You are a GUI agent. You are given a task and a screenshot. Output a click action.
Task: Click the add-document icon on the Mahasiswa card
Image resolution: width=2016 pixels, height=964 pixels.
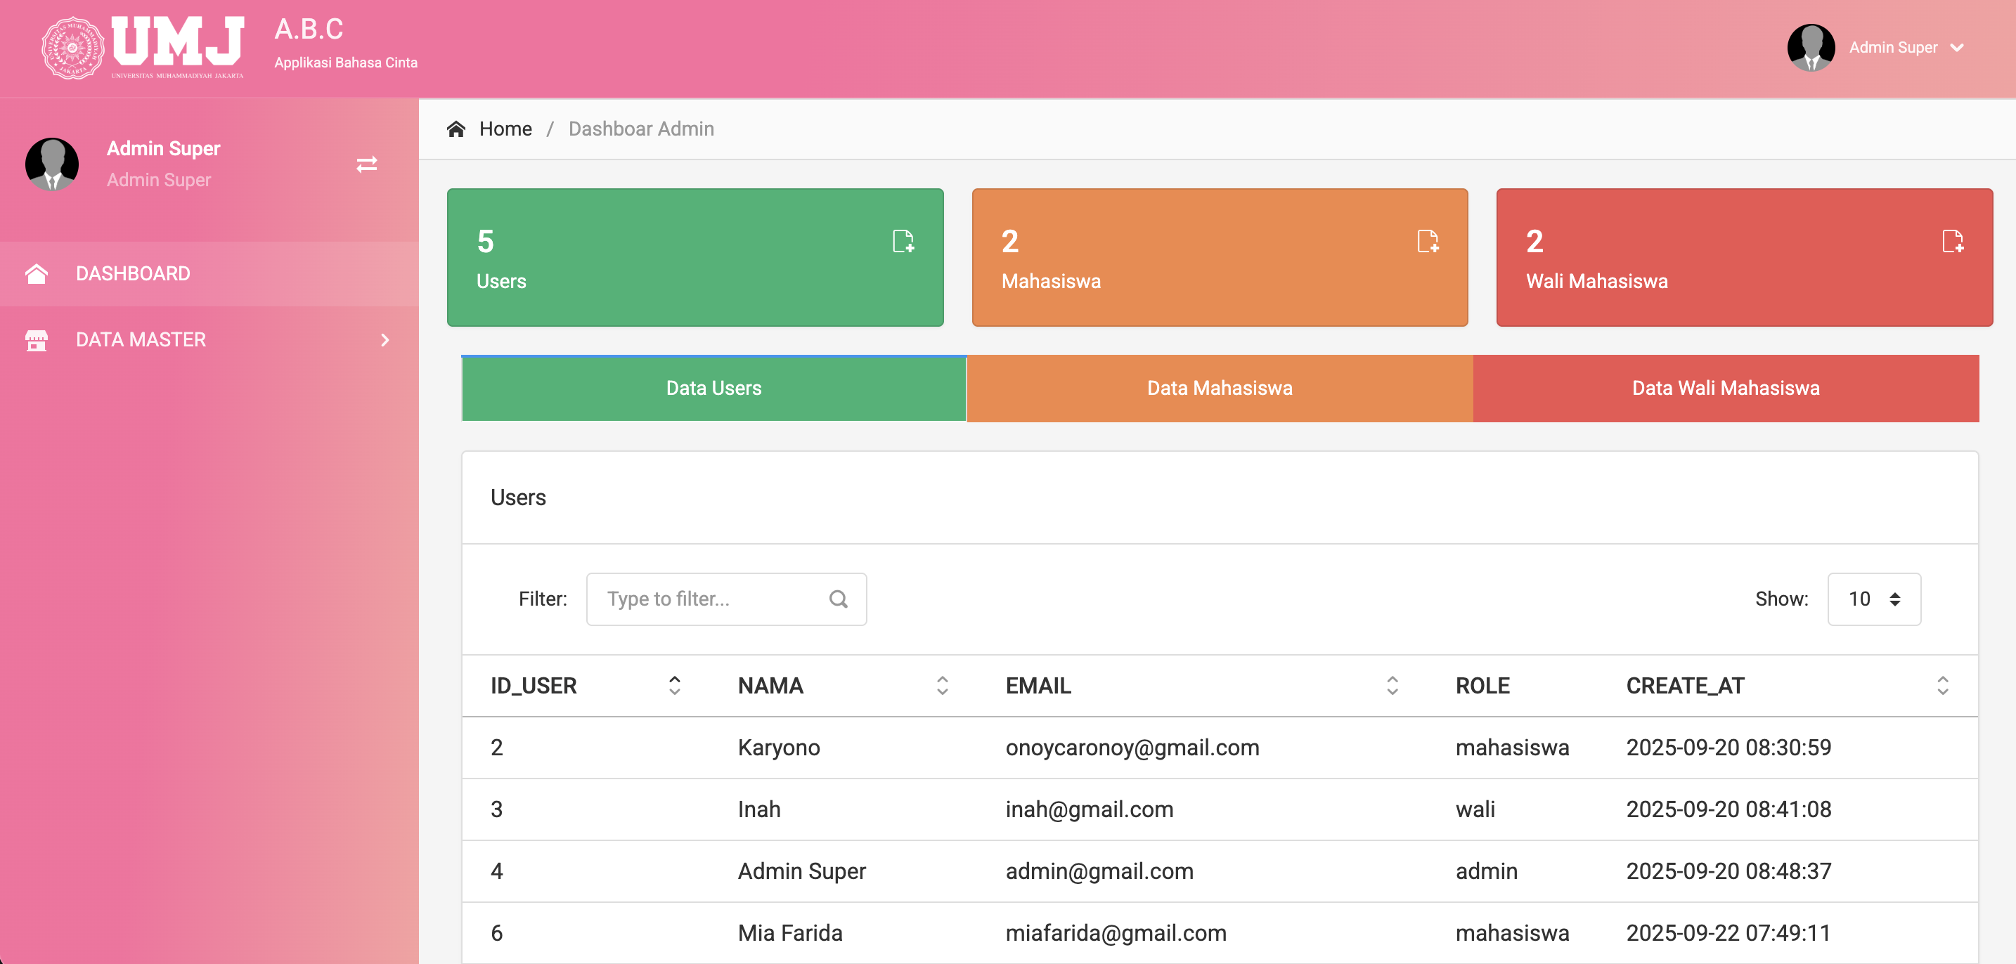coord(1429,241)
